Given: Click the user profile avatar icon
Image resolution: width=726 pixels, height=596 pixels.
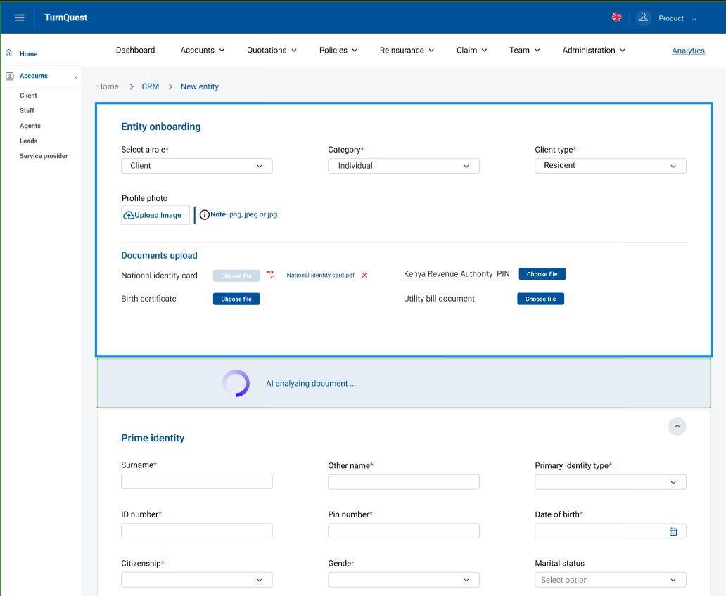Looking at the screenshot, I should 643,18.
